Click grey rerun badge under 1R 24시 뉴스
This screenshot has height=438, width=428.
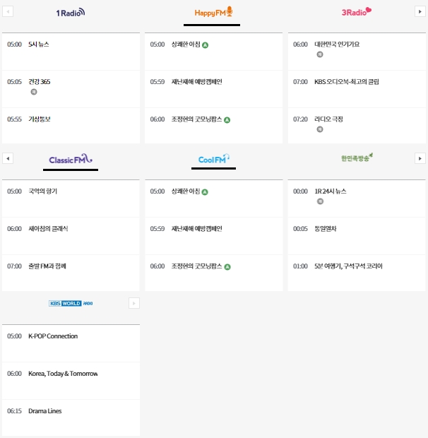click(320, 201)
